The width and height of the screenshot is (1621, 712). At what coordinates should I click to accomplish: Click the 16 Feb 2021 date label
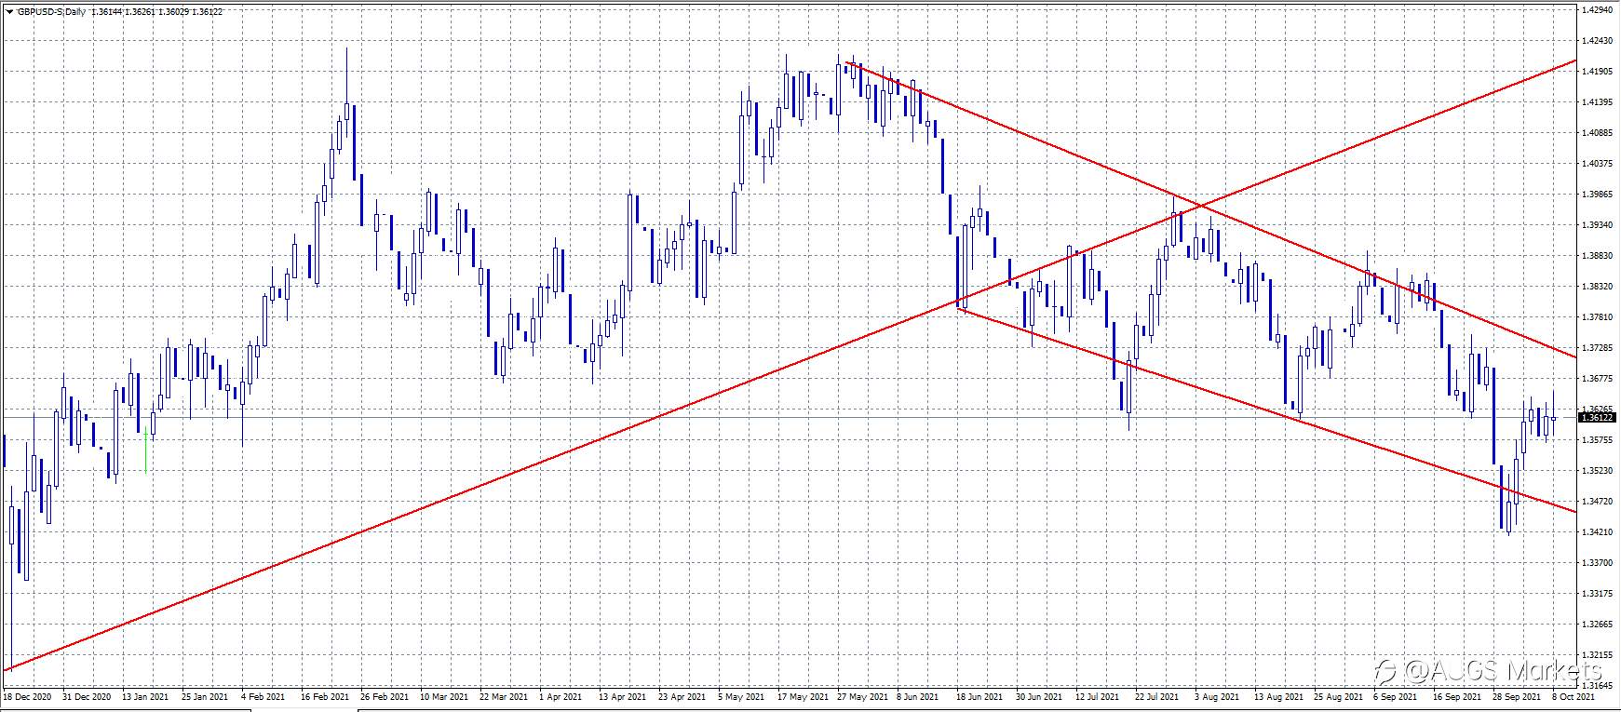click(x=324, y=695)
